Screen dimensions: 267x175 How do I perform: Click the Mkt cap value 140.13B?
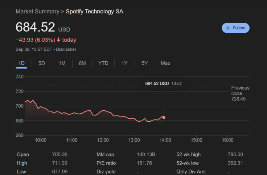(x=146, y=155)
